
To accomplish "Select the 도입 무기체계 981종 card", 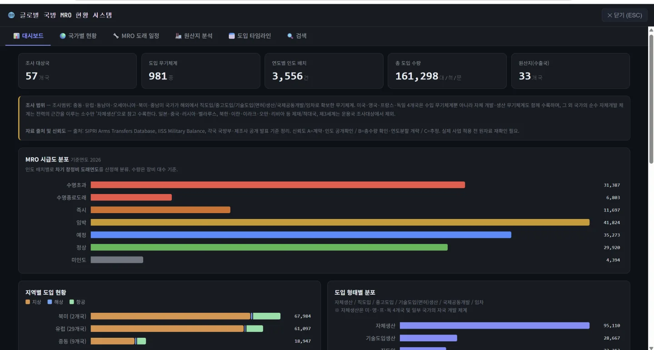I will coord(201,71).
